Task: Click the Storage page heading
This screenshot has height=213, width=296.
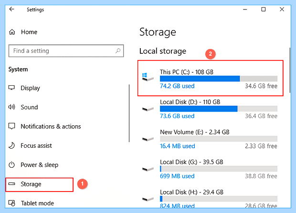Action: tap(158, 32)
